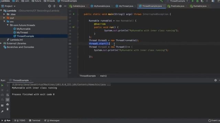Rerun ThreadExample in Run panel
The height and width of the screenshot is (123, 220).
(x=2, y=85)
